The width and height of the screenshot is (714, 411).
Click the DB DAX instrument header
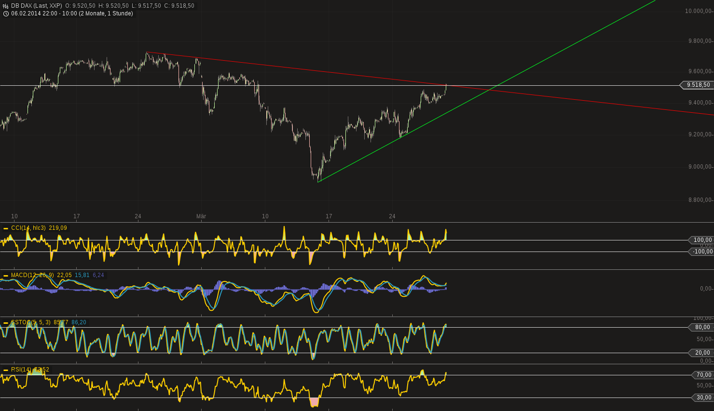[22, 6]
